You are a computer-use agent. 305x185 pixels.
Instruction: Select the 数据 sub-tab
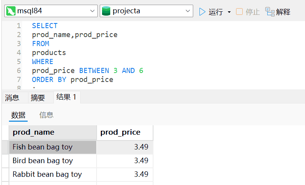18,115
